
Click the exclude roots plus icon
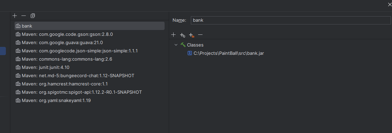pyautogui.click(x=192, y=35)
